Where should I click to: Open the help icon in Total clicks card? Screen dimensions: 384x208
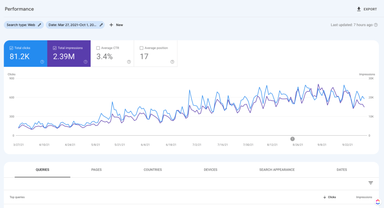[x=42, y=62]
